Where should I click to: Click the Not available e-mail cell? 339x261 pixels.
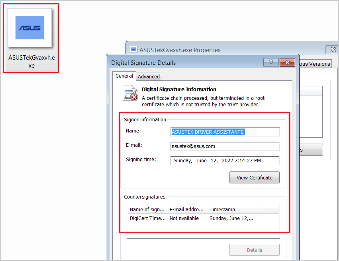click(x=184, y=218)
